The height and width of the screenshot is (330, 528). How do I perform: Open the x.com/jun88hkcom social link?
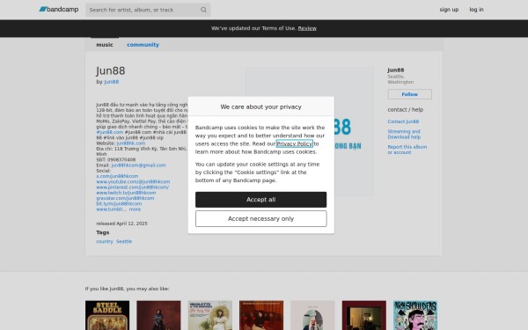117,176
